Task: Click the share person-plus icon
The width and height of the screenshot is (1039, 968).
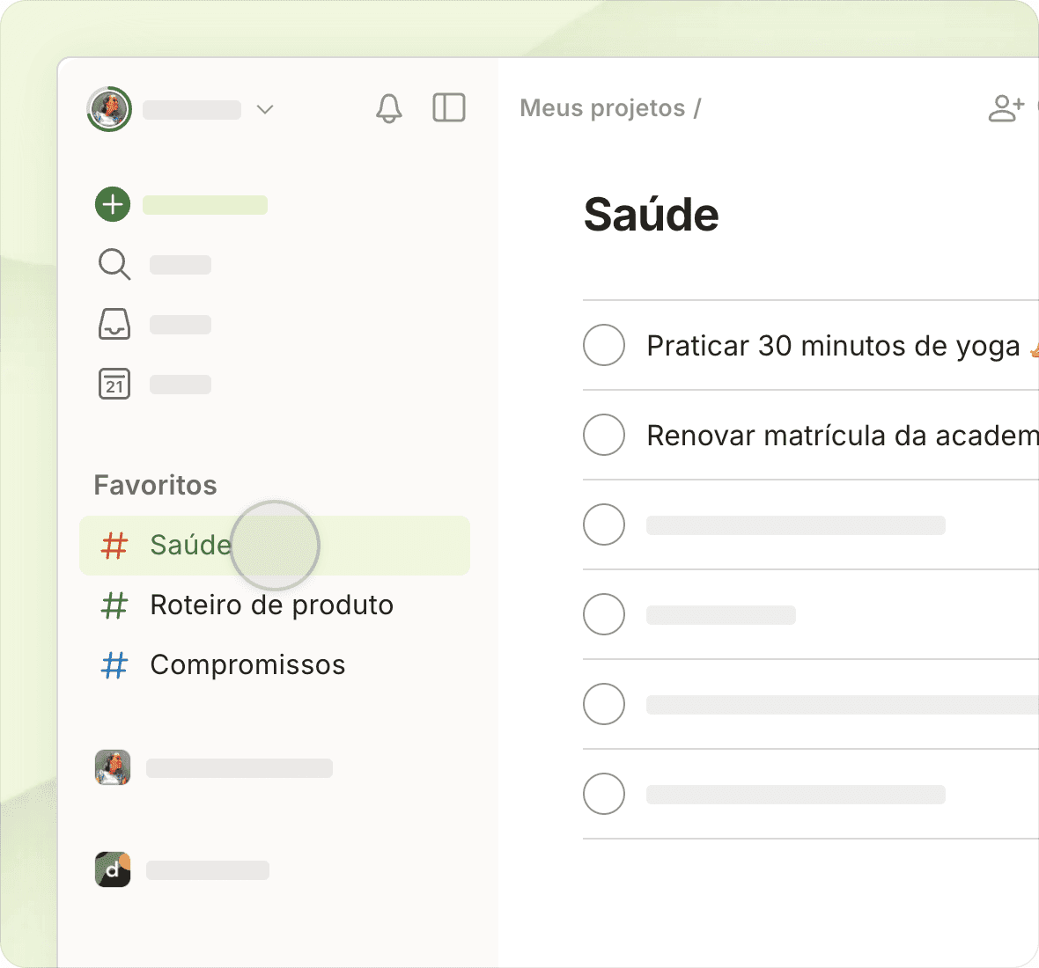Action: (x=1006, y=108)
